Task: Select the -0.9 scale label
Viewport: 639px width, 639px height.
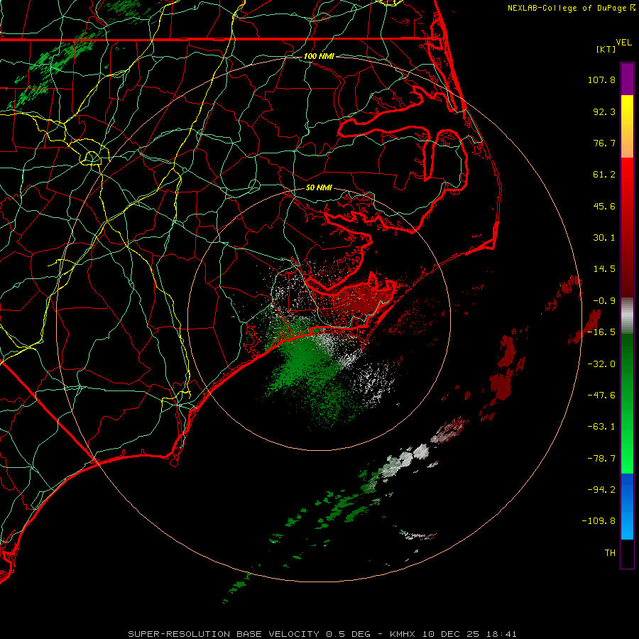Action: 604,301
